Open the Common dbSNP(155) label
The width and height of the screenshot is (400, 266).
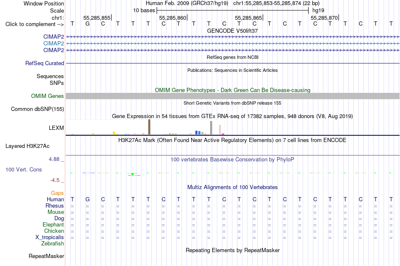click(37, 109)
